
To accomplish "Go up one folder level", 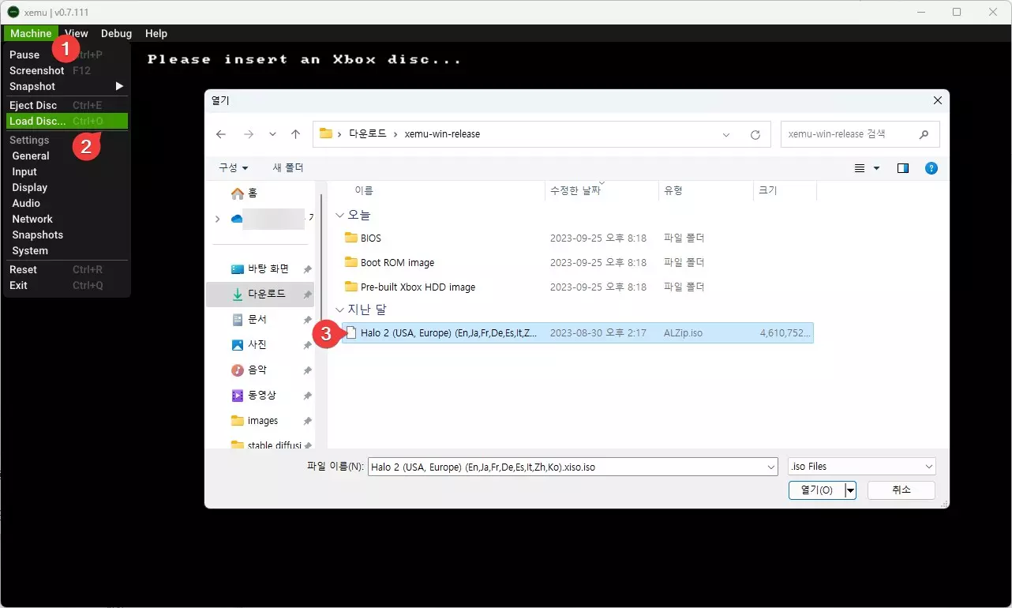I will coord(295,134).
